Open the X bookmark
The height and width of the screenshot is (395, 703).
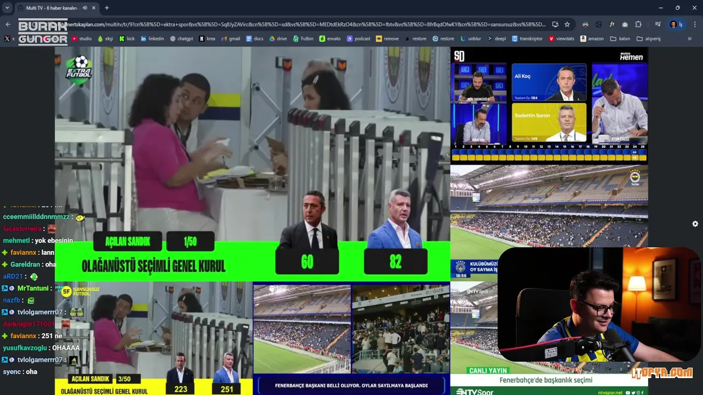[9, 39]
